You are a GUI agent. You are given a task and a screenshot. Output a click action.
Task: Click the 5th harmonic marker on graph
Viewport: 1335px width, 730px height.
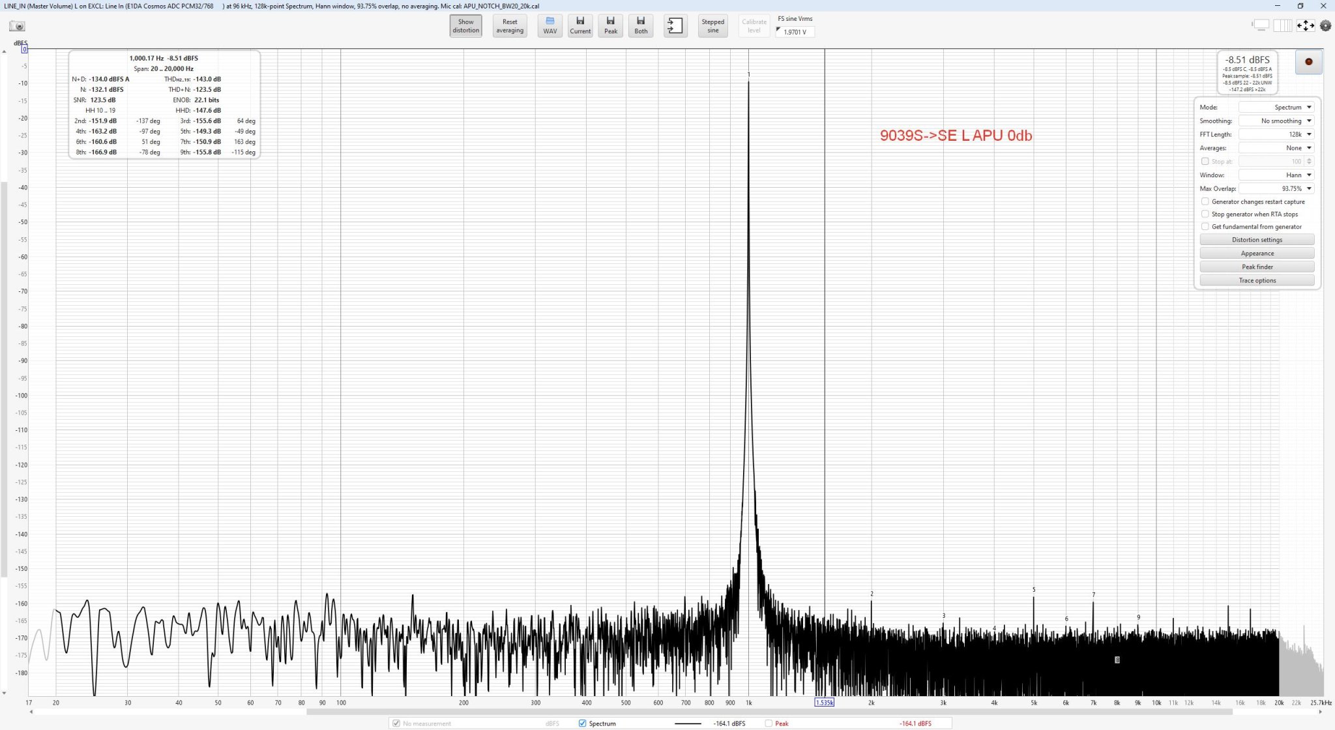1034,590
